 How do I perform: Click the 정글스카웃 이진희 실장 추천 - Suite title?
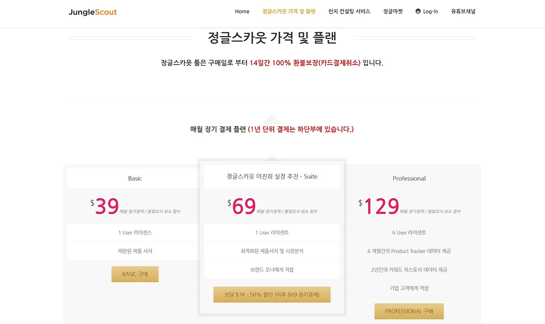click(272, 176)
